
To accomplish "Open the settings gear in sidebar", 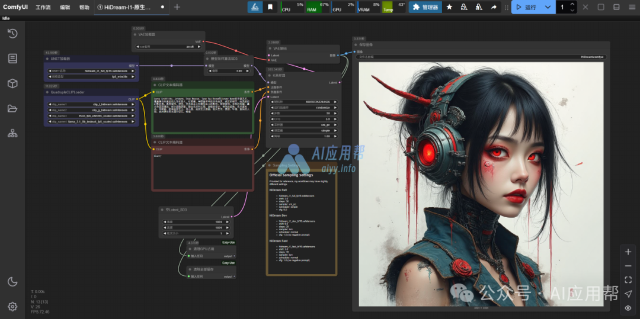I will [x=12, y=307].
